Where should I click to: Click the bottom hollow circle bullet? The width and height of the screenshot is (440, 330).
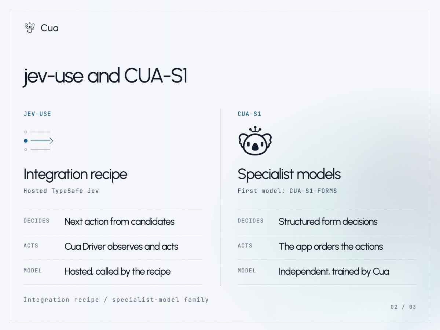(x=26, y=150)
